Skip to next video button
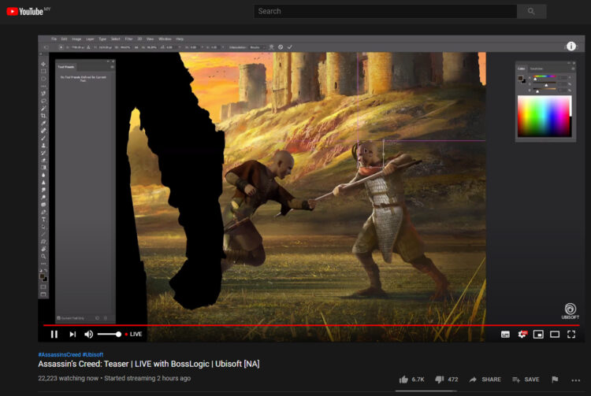The height and width of the screenshot is (396, 591). pyautogui.click(x=72, y=335)
